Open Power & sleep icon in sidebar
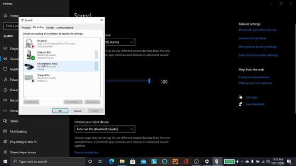296x166 pixels. [5, 90]
